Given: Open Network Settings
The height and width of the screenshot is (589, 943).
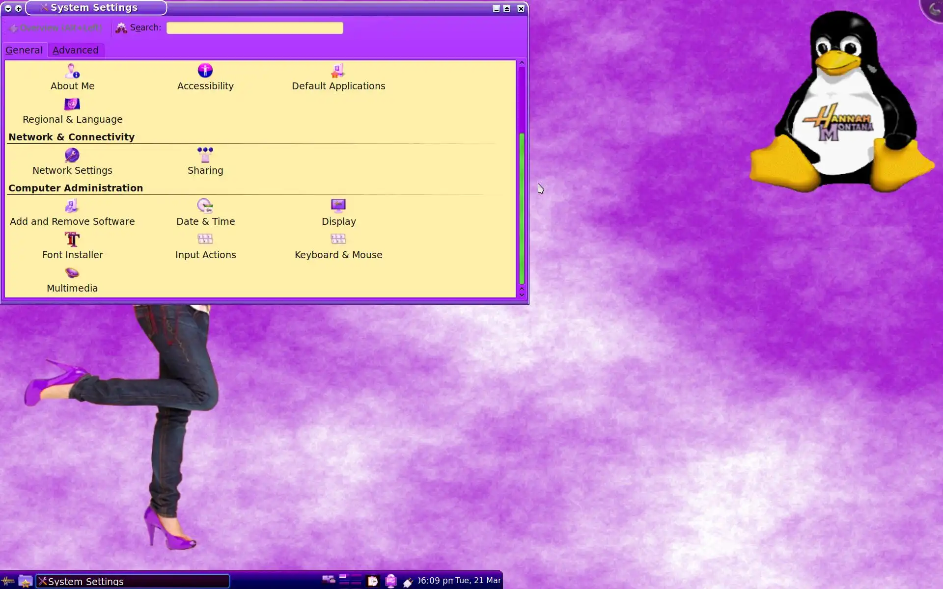Looking at the screenshot, I should 72,162.
